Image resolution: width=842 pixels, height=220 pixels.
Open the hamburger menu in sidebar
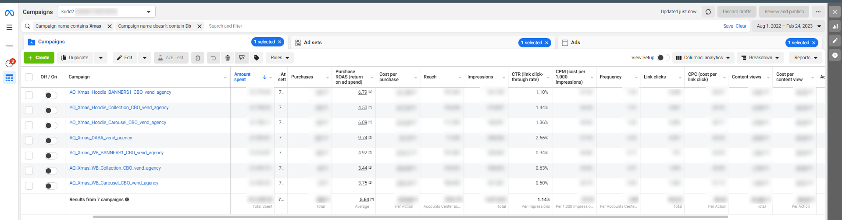pyautogui.click(x=9, y=27)
